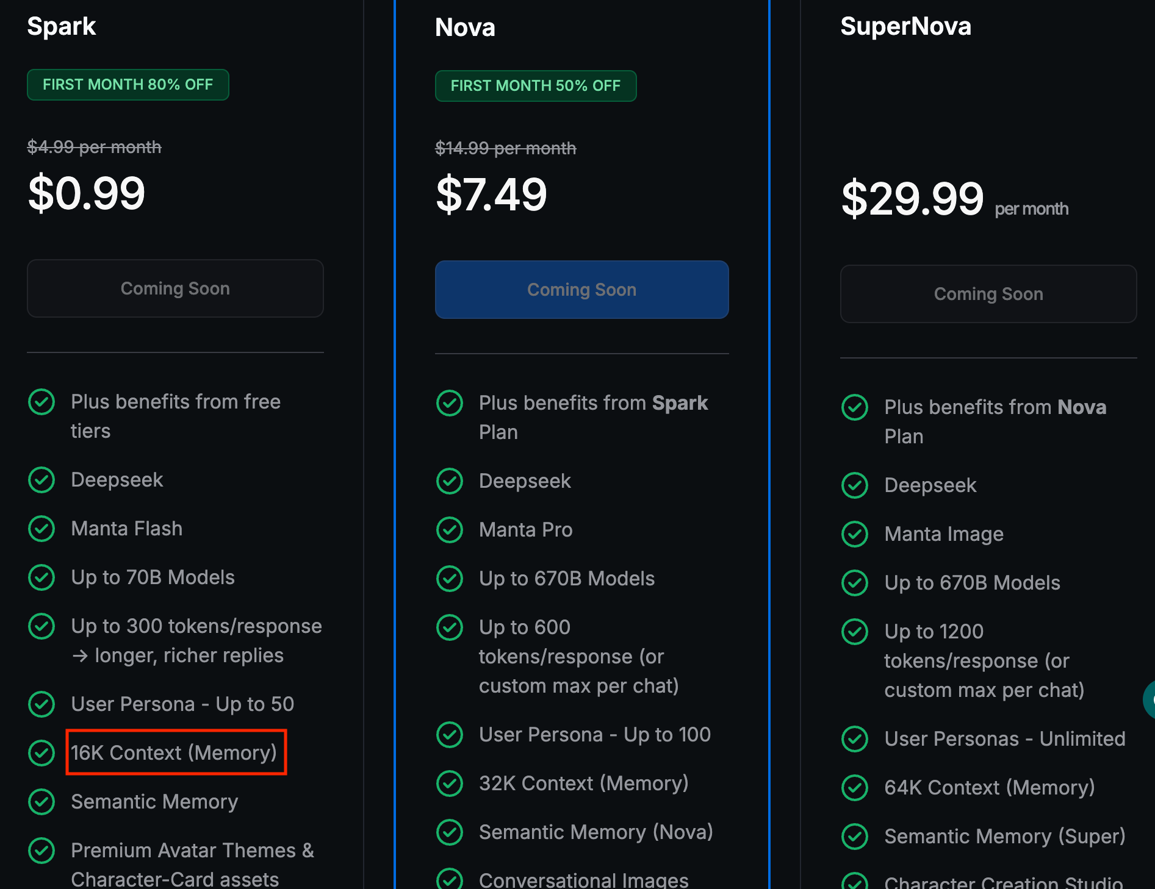Image resolution: width=1155 pixels, height=889 pixels.
Task: Click the 16K Context (Memory) feature text
Action: (175, 753)
